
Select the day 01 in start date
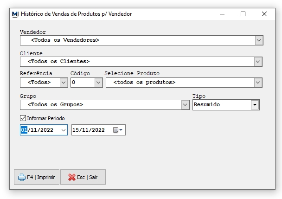[x=24, y=130]
